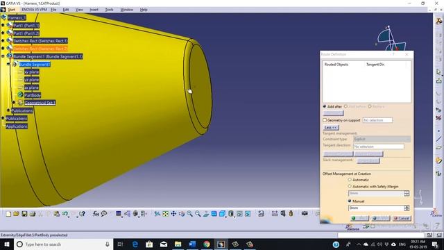Viewport: 444px width, 250px height.
Task: Select the Rotate view tool
Action: click(182, 214)
